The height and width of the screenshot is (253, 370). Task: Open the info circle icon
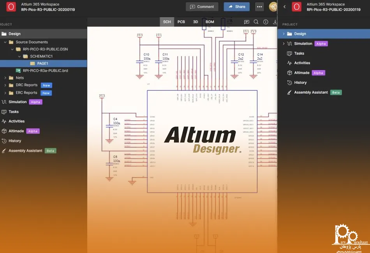[x=266, y=22]
